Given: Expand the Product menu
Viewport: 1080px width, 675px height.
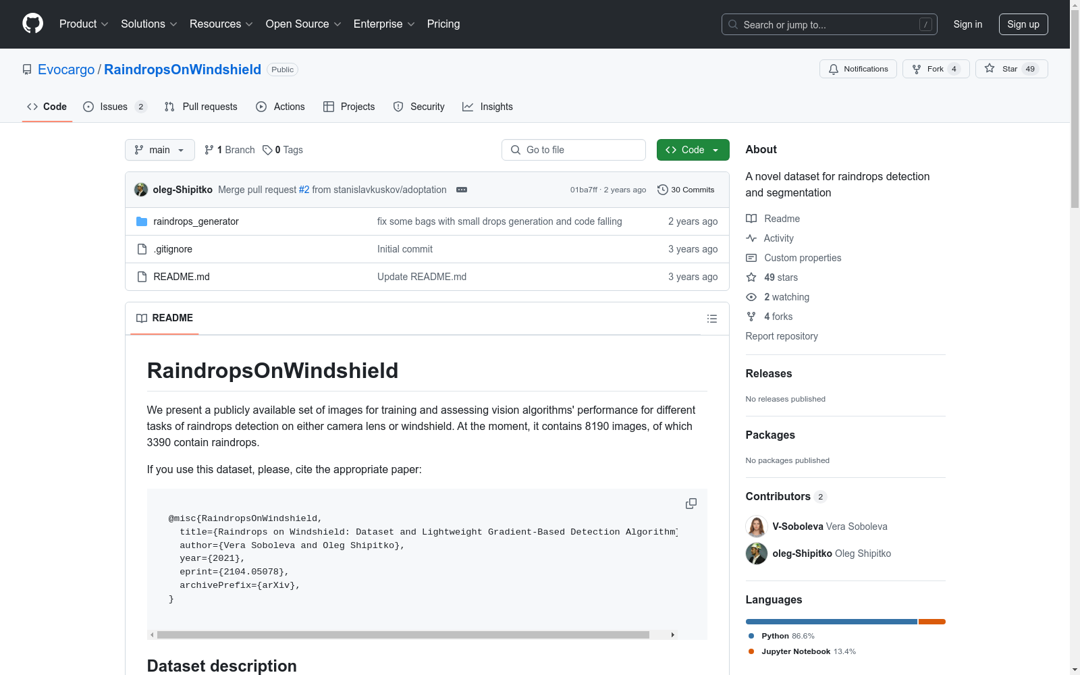Looking at the screenshot, I should tap(84, 24).
